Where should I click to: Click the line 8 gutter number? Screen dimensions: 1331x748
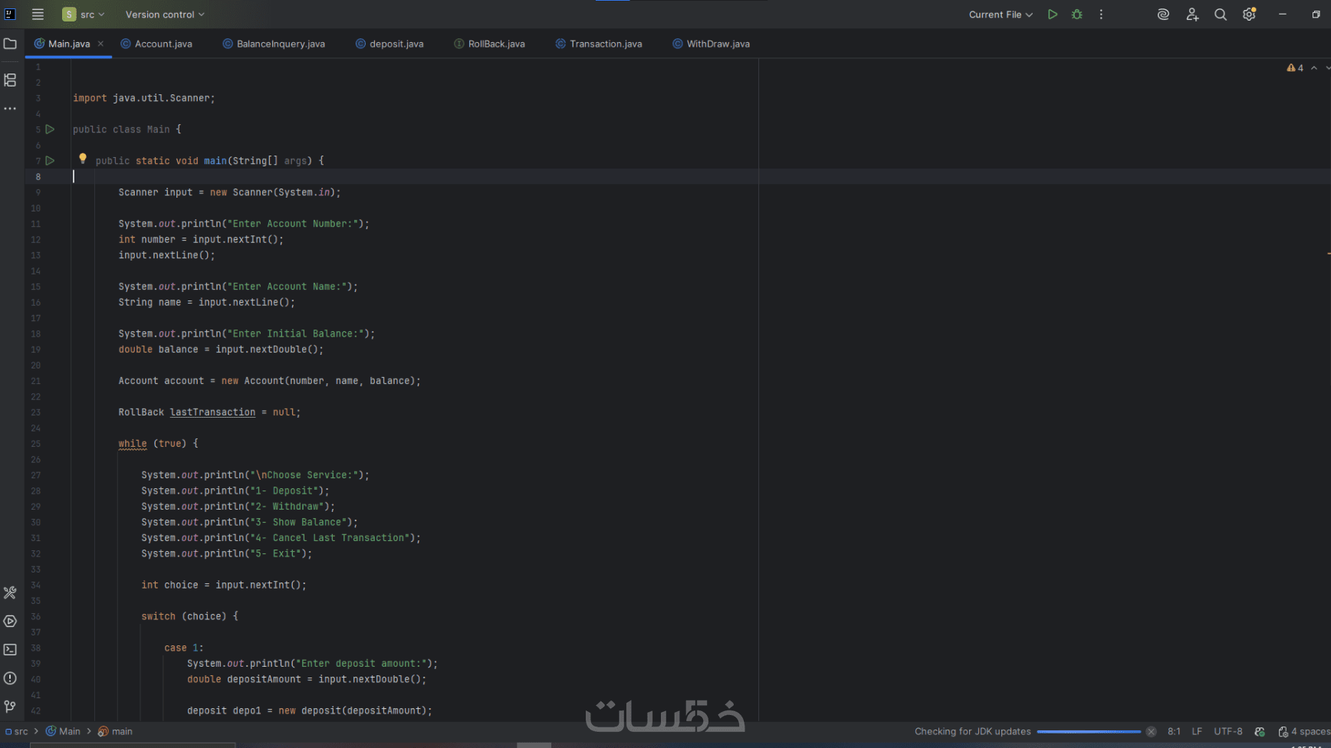coord(38,177)
